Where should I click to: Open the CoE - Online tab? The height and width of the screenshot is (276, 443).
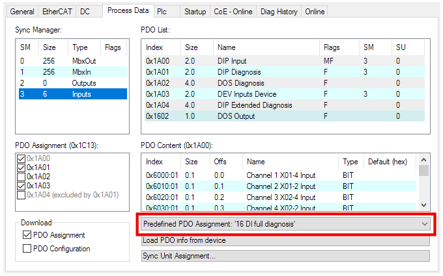[x=233, y=12]
